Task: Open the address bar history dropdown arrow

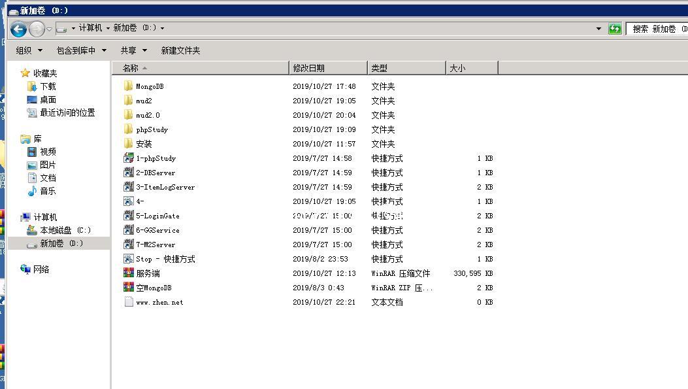Action: pos(598,29)
